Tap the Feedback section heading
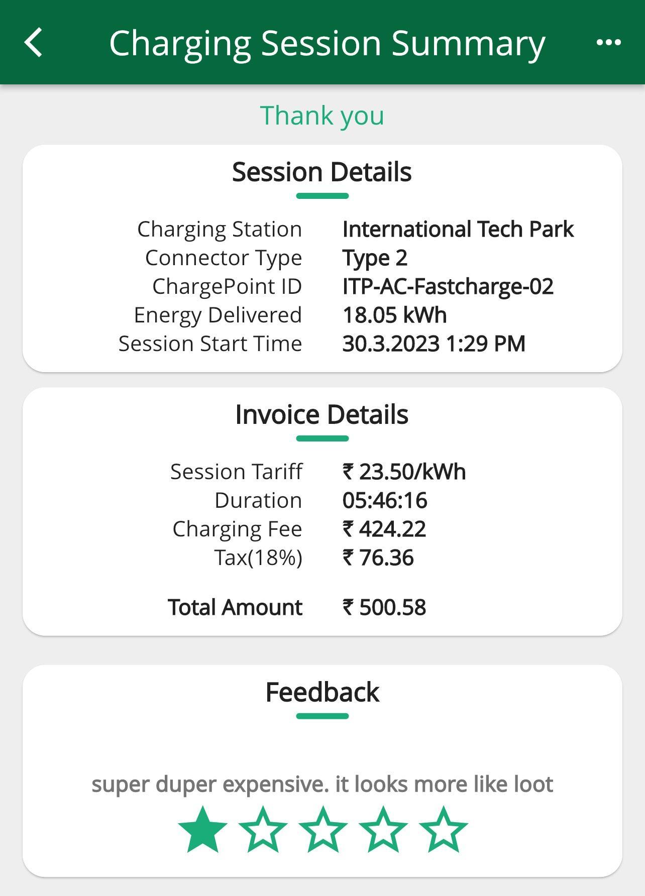Viewport: 645px width, 896px height. click(322, 692)
